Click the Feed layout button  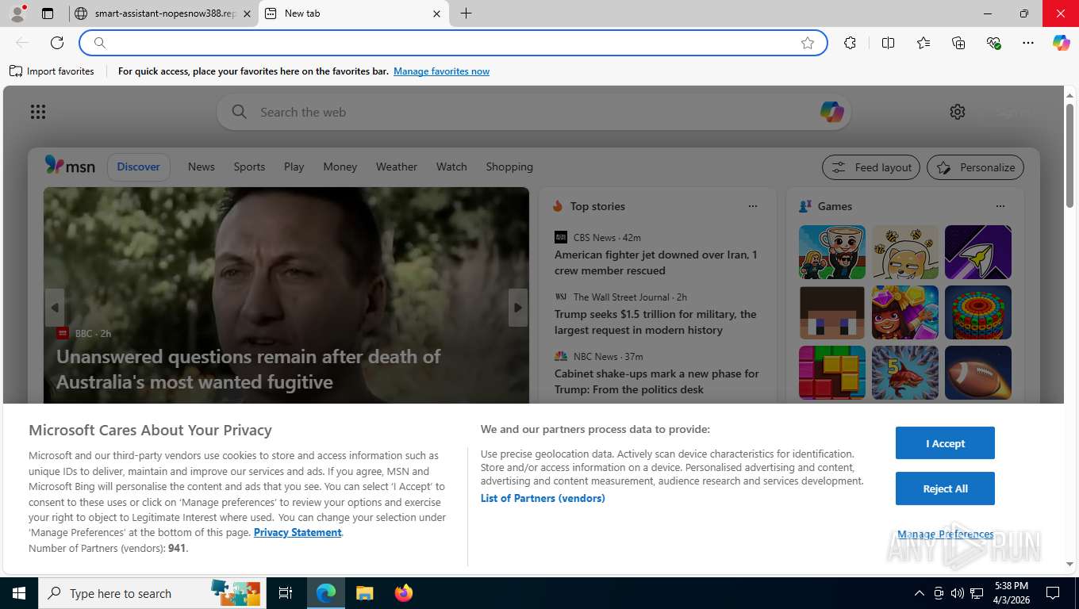[x=871, y=167]
